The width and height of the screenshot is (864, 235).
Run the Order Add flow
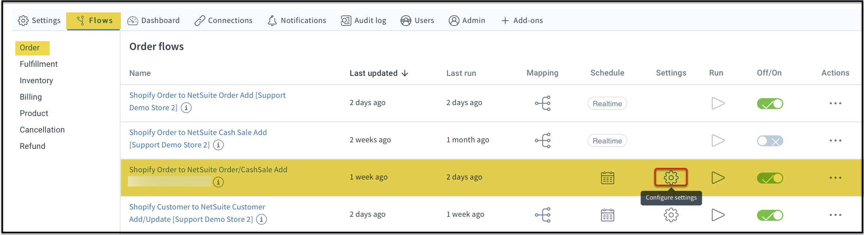tap(718, 103)
